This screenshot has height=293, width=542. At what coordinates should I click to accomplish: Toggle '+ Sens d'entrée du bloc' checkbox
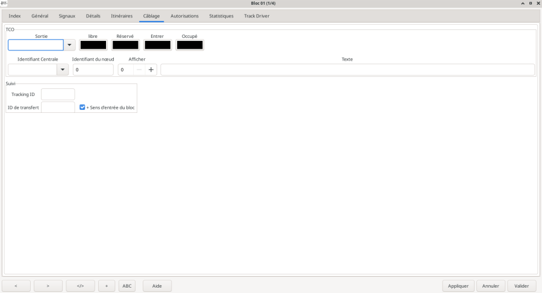click(x=83, y=107)
